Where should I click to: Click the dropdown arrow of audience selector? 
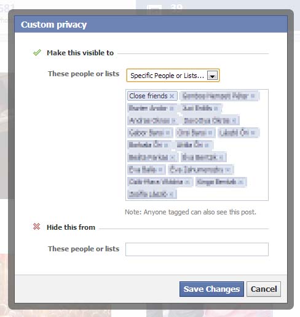point(212,76)
